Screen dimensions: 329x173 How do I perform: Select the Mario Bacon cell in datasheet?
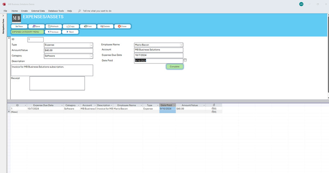[128, 109]
